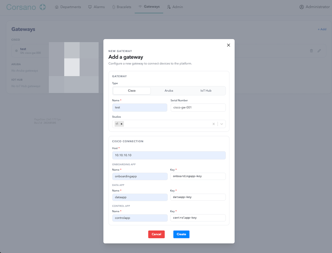
Task: Click the Gateways wifi icon
Action: point(140,7)
